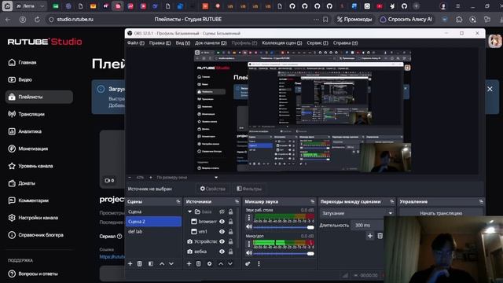Add a scene transition with plus icon

coord(370,236)
